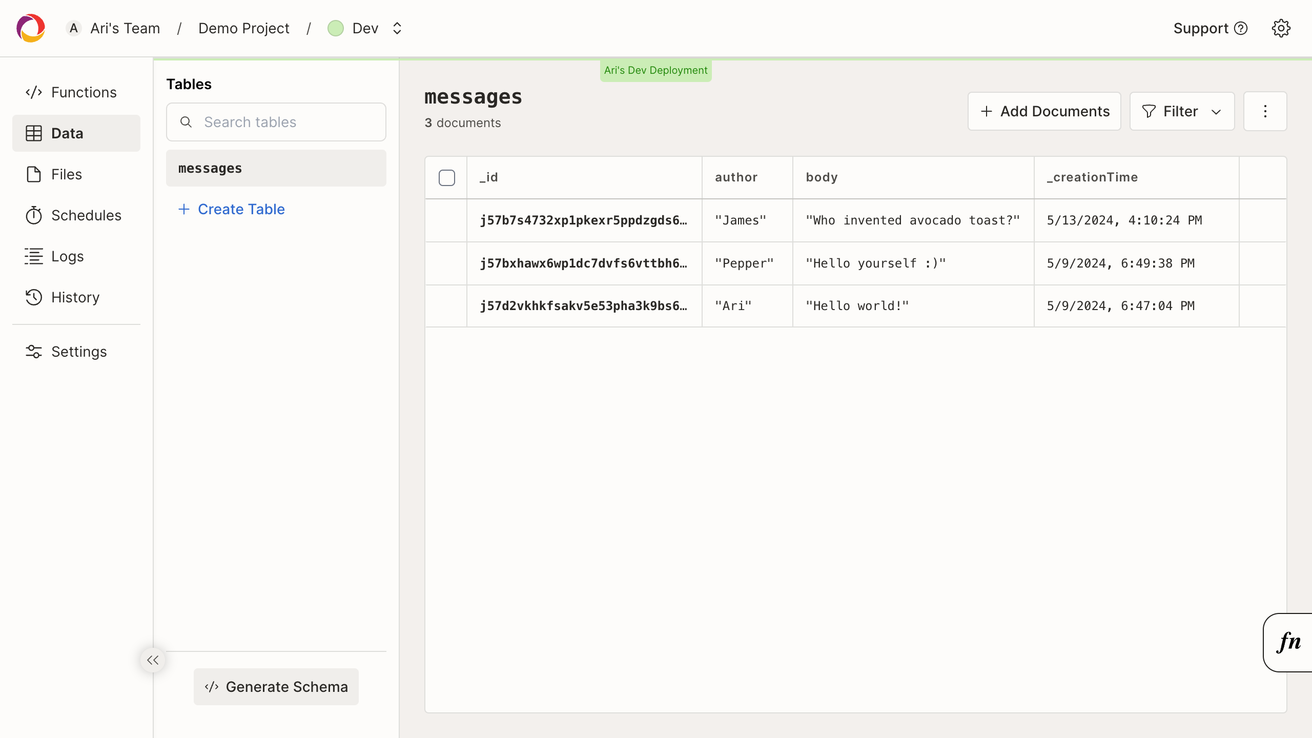
Task: Open the Functions page
Action: click(76, 92)
